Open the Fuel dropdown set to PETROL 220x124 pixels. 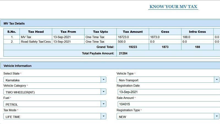pyautogui.click(x=54, y=104)
